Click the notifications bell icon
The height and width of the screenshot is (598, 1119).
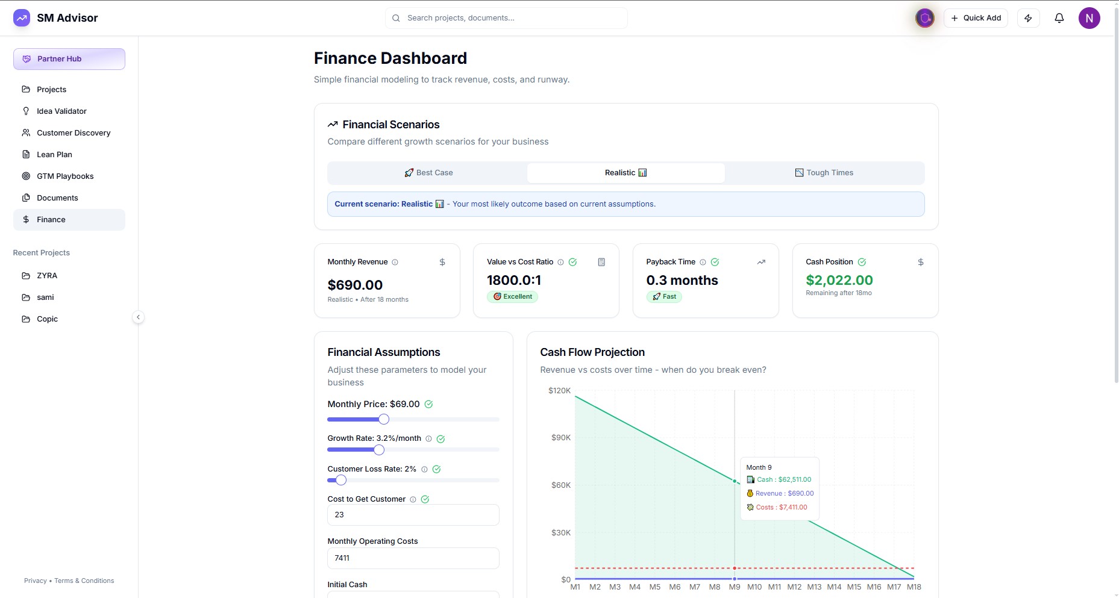tap(1059, 18)
